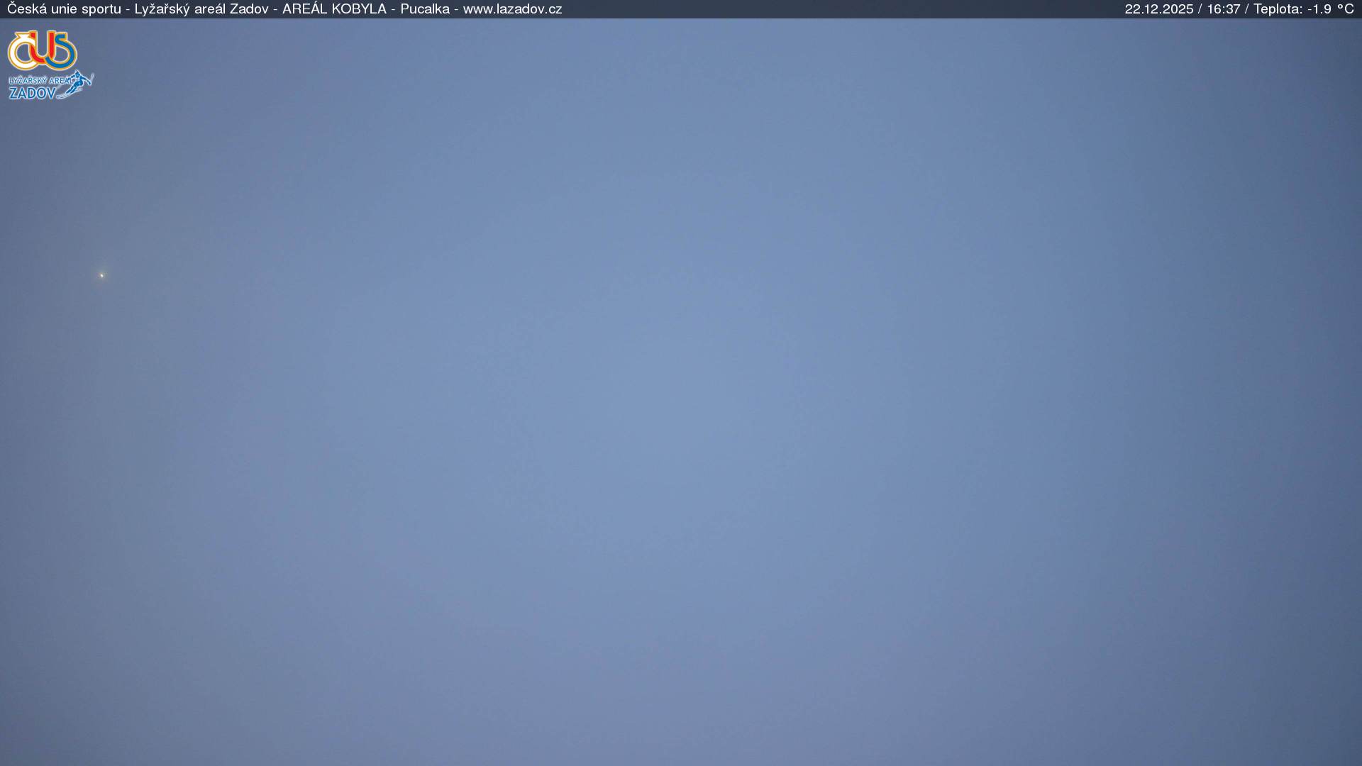The image size is (1362, 766).
Task: Click the Pucalka camera name
Action: tap(425, 9)
